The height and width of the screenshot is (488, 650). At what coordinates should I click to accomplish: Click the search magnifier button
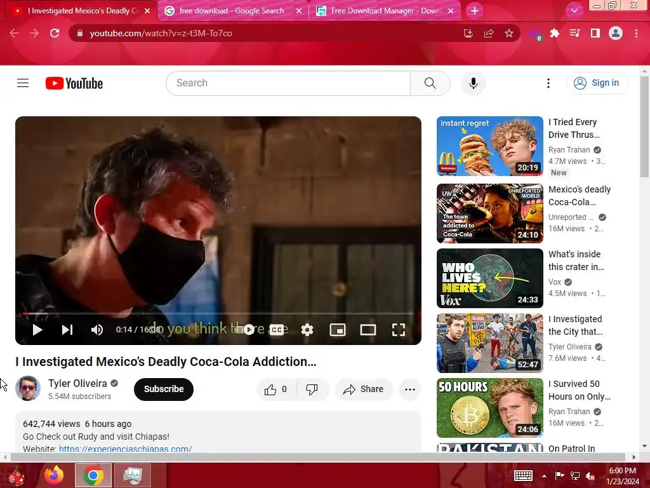point(430,83)
